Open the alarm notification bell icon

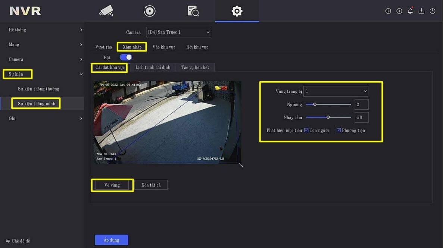(x=410, y=11)
